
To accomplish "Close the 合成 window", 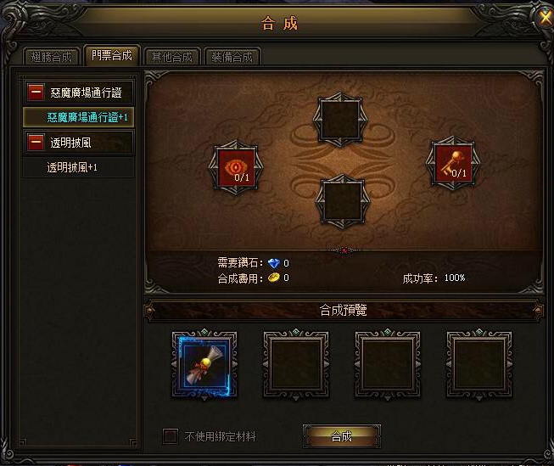I will [546, 17].
